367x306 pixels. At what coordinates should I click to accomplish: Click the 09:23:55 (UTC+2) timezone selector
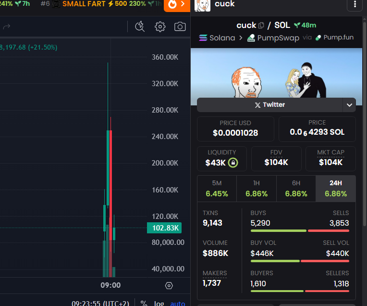[x=100, y=304]
